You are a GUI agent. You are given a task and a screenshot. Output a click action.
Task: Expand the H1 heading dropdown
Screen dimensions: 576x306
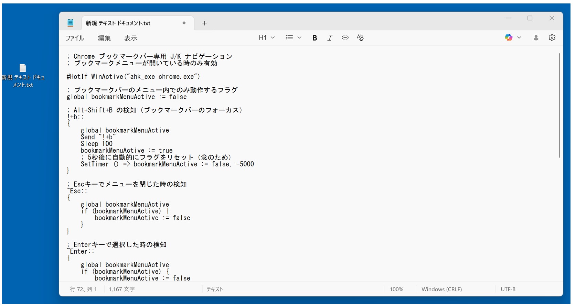(267, 37)
